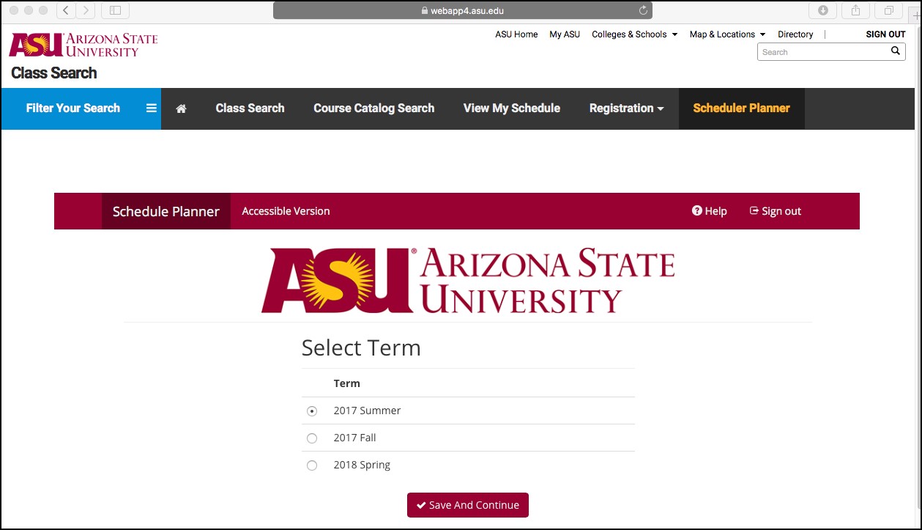Click the search magnifier icon

(895, 51)
